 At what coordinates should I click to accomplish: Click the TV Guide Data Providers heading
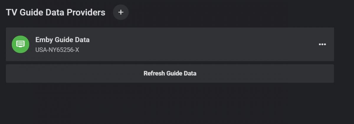coord(55,12)
